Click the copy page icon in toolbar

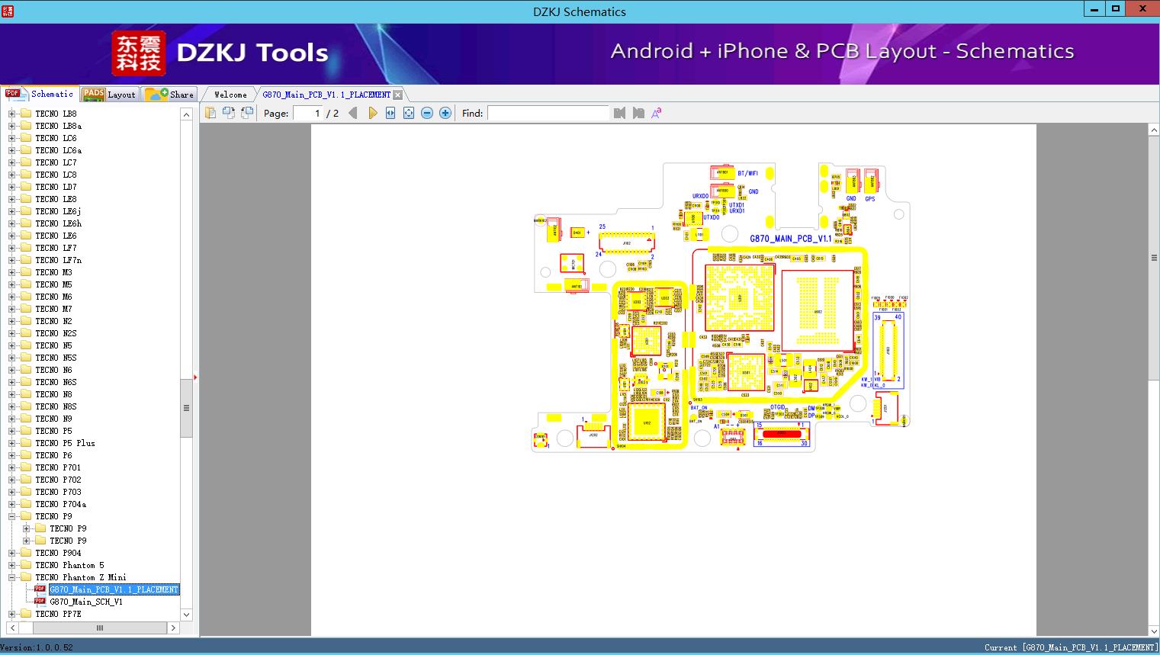click(210, 113)
